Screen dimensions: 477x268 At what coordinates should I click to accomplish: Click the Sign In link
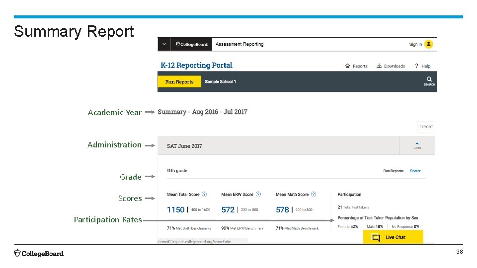pos(415,44)
